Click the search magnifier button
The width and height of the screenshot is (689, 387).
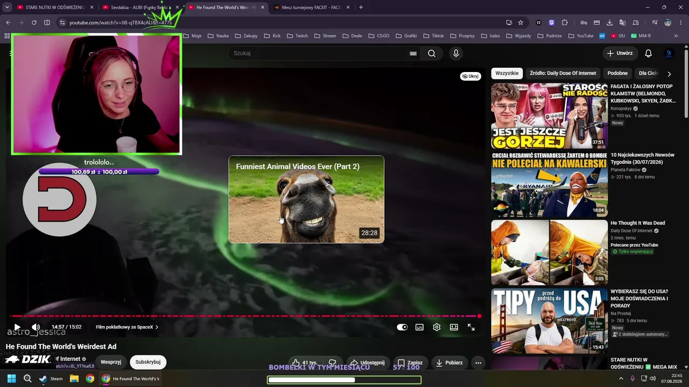[432, 53]
